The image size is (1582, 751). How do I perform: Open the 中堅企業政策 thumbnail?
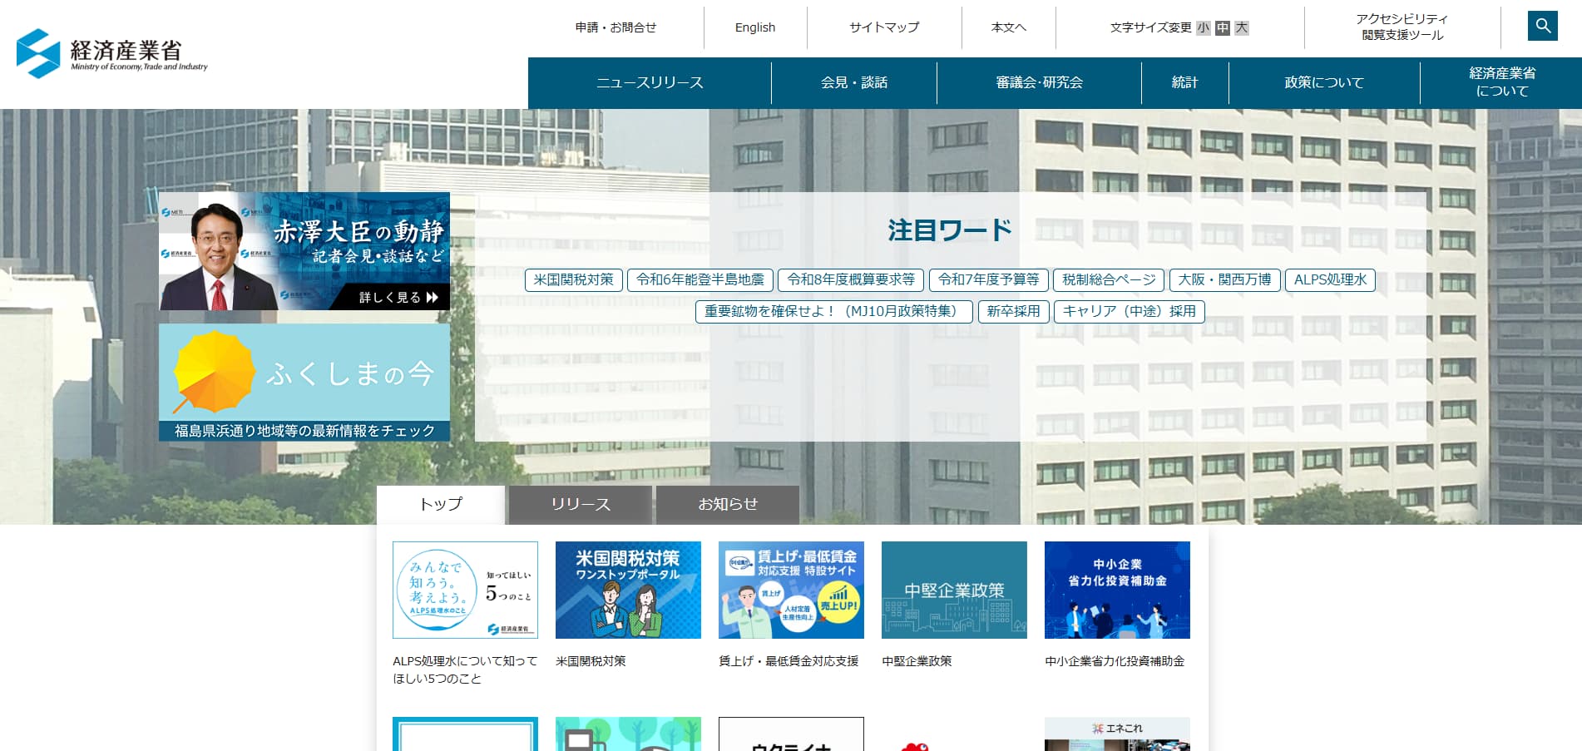coord(953,590)
